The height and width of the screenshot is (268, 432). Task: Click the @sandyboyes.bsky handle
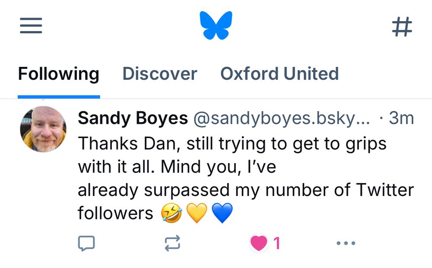click(x=281, y=118)
